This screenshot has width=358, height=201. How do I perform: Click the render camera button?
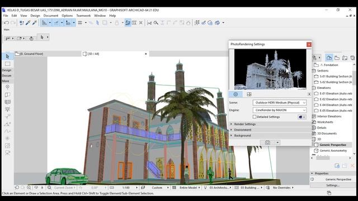tap(267, 142)
